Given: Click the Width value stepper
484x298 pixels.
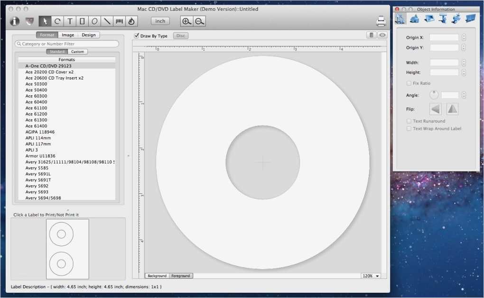Looking at the screenshot, I should click(464, 62).
